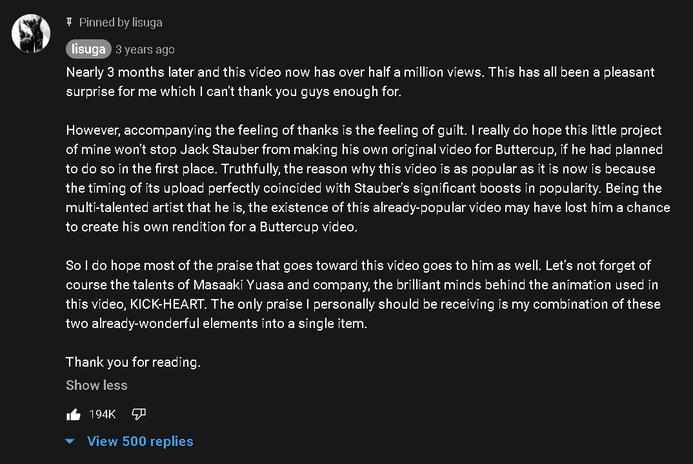Click the "Pinned by lisuga" label

coord(121,23)
